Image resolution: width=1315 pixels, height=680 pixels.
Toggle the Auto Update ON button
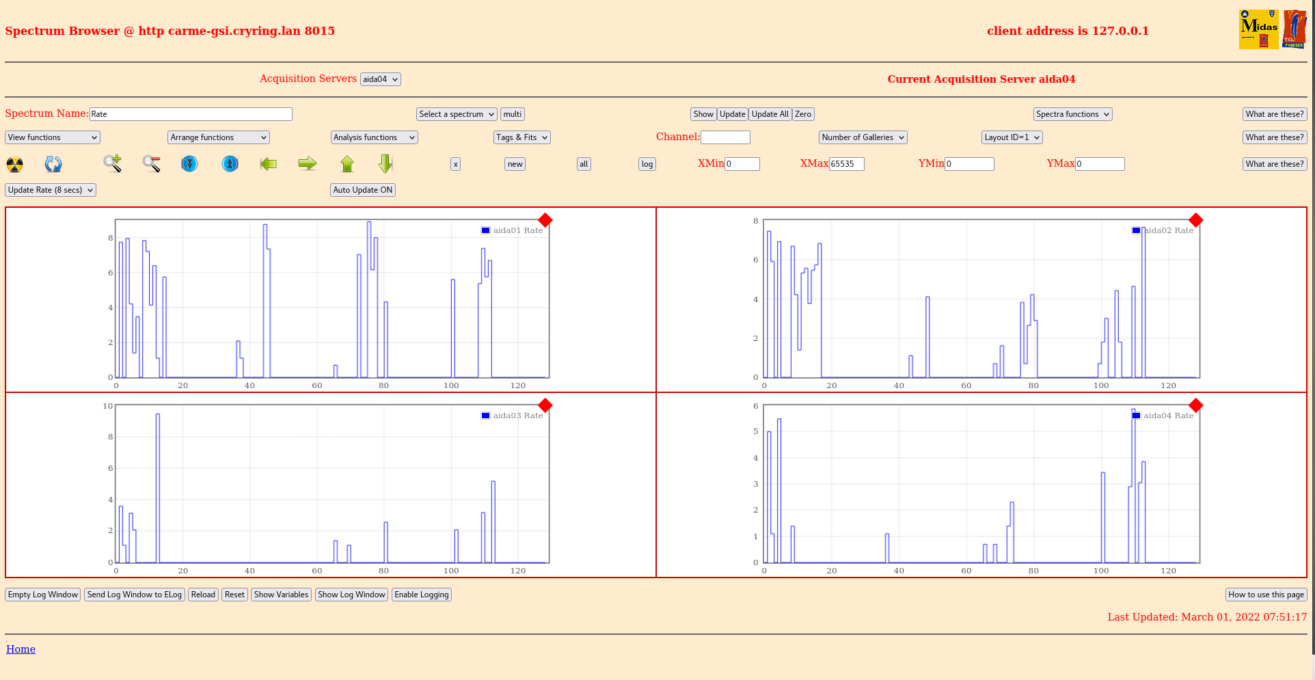pyautogui.click(x=362, y=190)
